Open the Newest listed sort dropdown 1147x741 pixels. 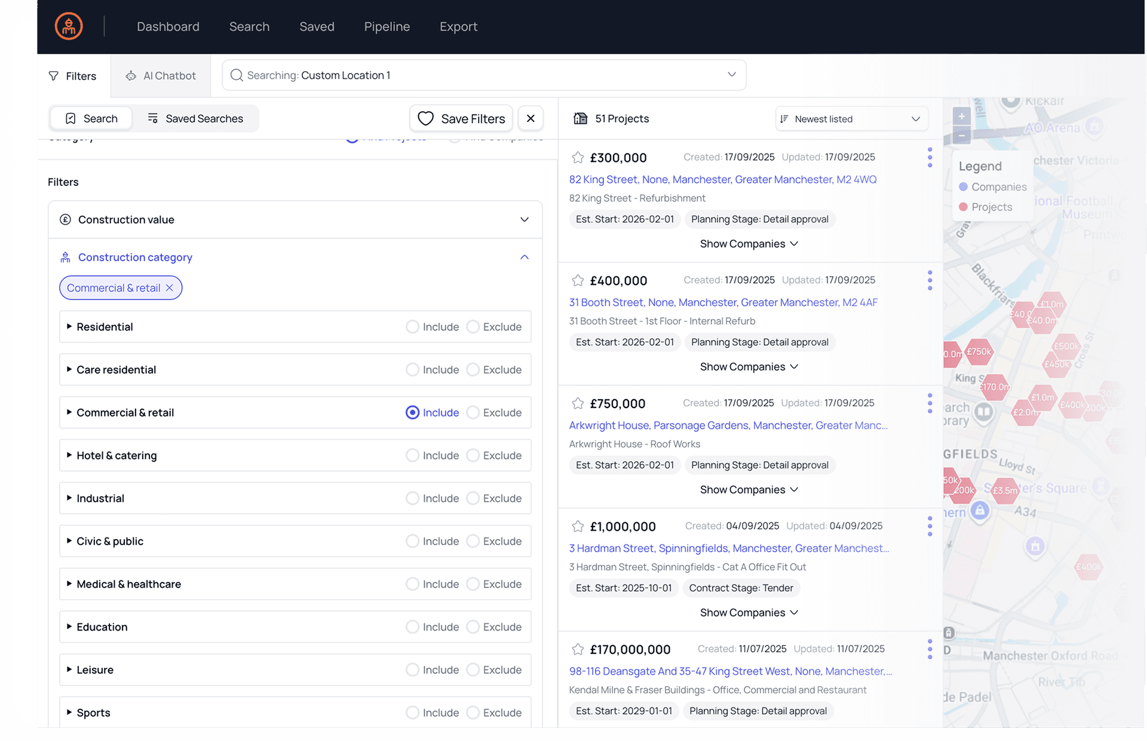(851, 119)
